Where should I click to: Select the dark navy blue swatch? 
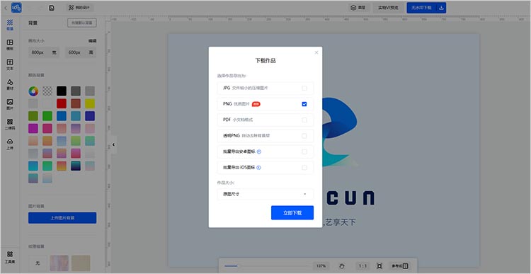90,116
